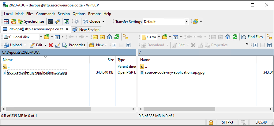Open the Mark menu
Image resolution: width=274 pixels, height=126 pixels.
pyautogui.click(x=19, y=14)
